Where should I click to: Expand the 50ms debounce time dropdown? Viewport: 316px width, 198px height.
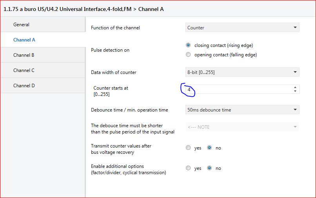point(242,110)
